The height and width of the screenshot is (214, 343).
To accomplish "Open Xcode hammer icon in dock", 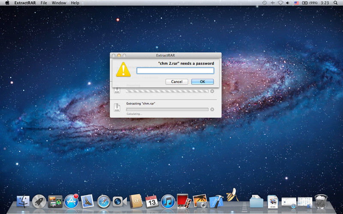I will click(x=216, y=201).
